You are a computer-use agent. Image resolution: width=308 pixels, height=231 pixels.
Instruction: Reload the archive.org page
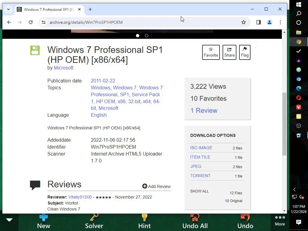(31, 22)
